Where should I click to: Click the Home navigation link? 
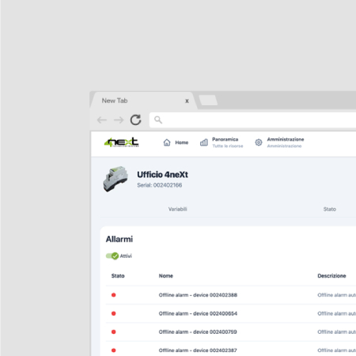[182, 142]
